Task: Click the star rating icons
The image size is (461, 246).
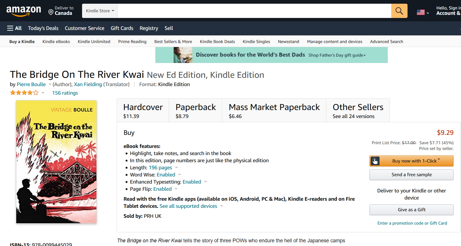Action: 24,93
